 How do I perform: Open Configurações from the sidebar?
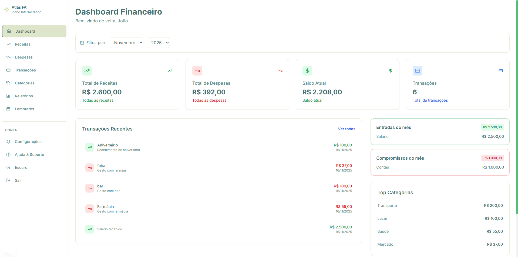(x=9, y=142)
